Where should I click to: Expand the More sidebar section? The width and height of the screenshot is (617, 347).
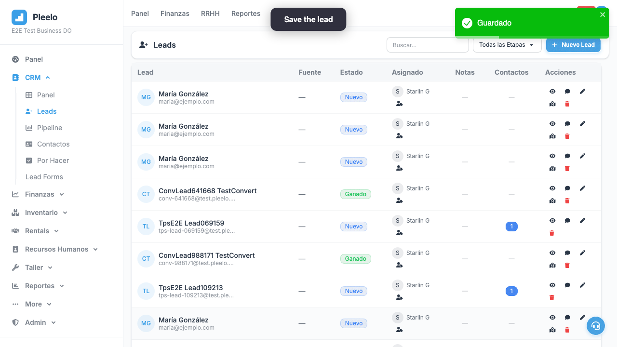tap(32, 304)
